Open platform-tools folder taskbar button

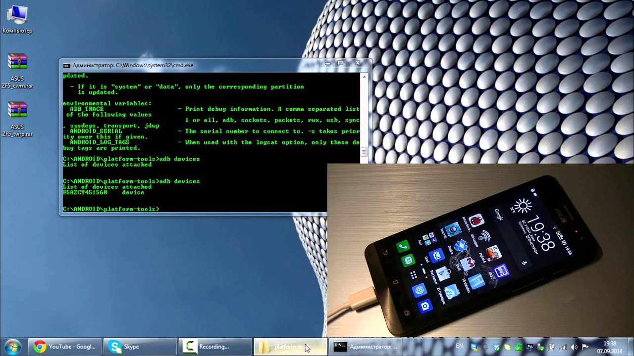pyautogui.click(x=290, y=347)
